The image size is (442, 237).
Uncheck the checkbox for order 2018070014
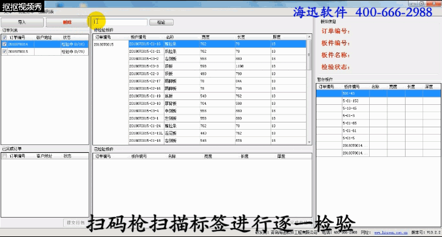pos(4,44)
